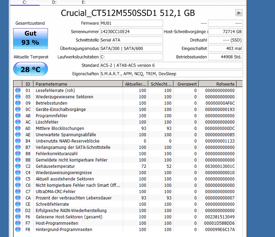Image resolution: width=275 pixels, height=237 pixels.
Task: Click status icon of row 09 Betriebsstunden
Action: coord(18,103)
